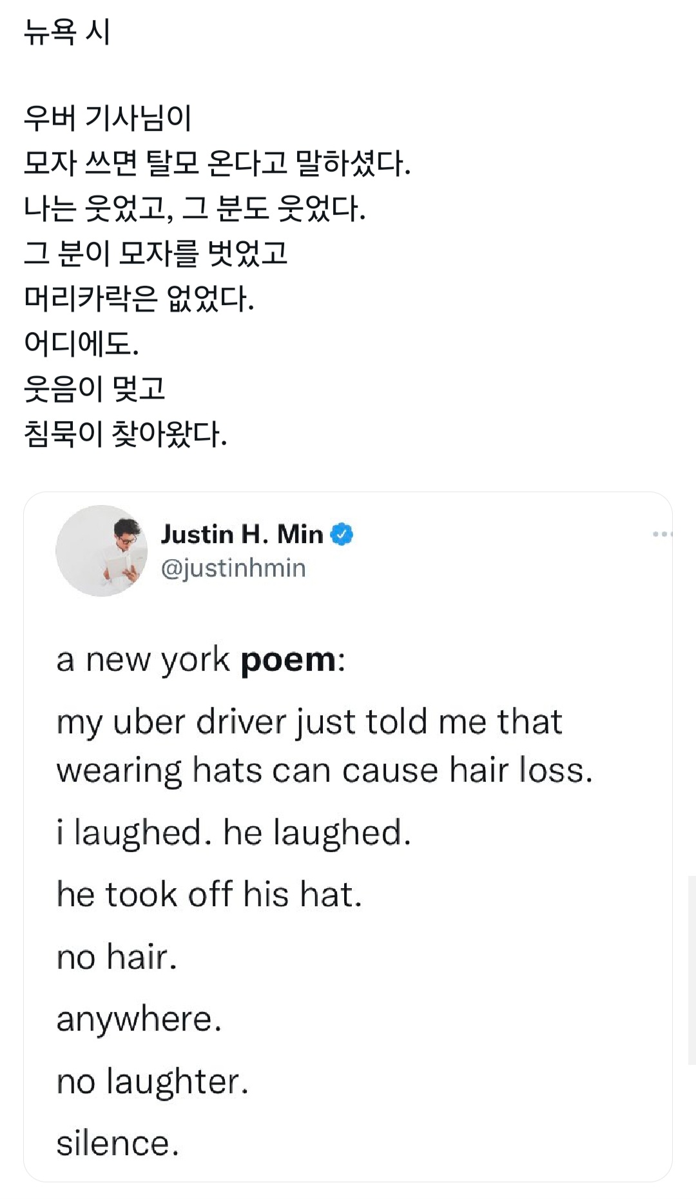Open the Justin H. Min display name

tap(242, 534)
